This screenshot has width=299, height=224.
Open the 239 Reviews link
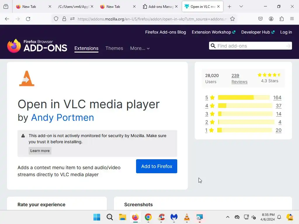[239, 78]
